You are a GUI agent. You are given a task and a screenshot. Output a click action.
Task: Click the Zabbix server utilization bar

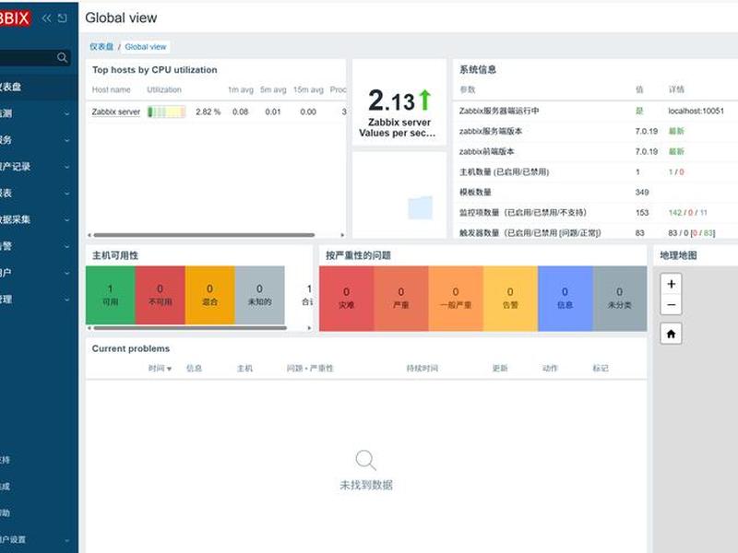click(167, 112)
